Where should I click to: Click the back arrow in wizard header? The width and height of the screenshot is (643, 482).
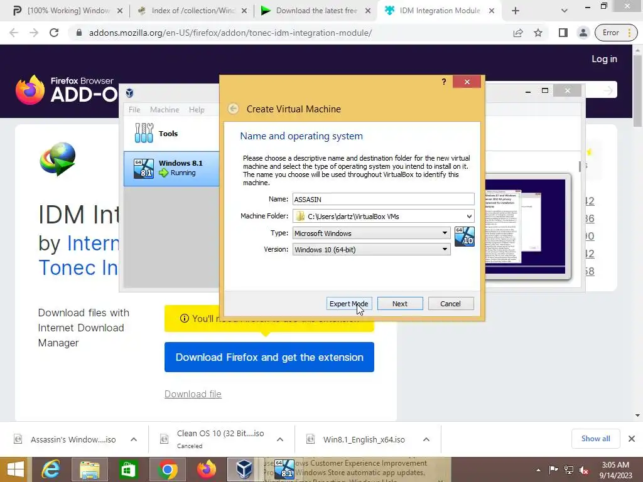point(234,109)
